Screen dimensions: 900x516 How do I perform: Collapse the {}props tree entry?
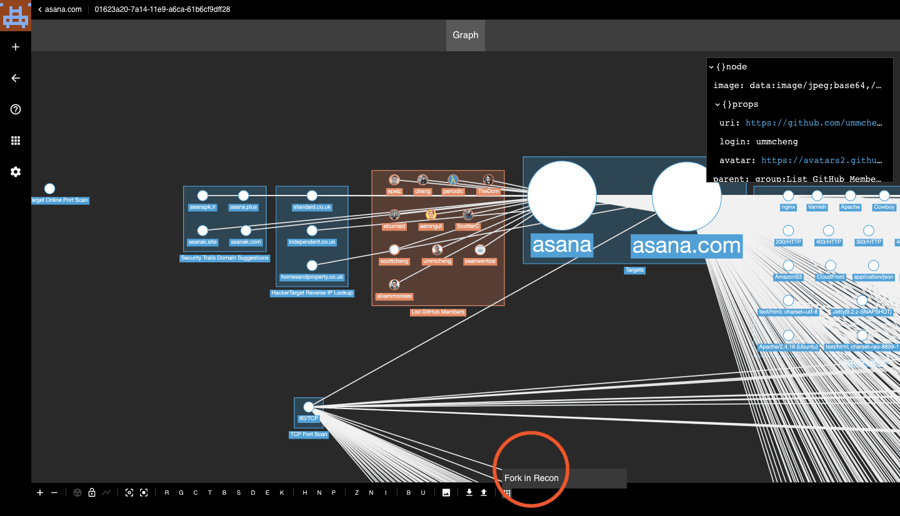click(x=717, y=104)
